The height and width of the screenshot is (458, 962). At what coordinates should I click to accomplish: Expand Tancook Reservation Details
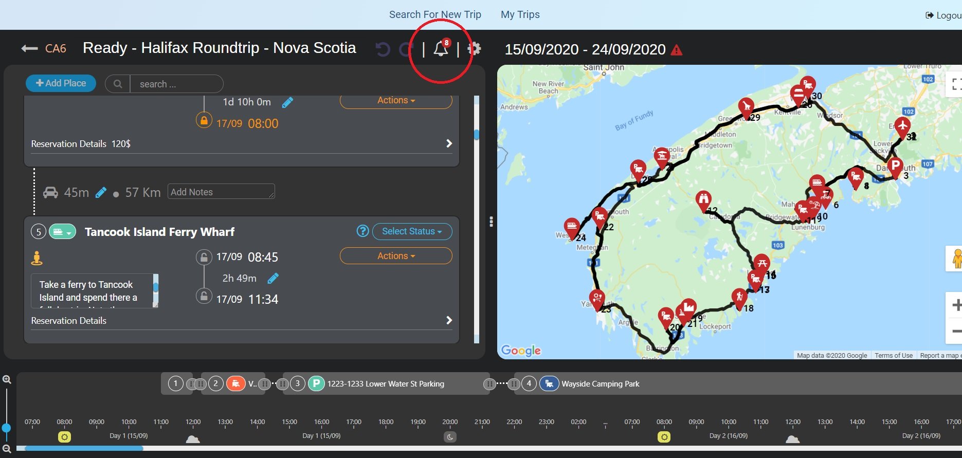(242, 321)
